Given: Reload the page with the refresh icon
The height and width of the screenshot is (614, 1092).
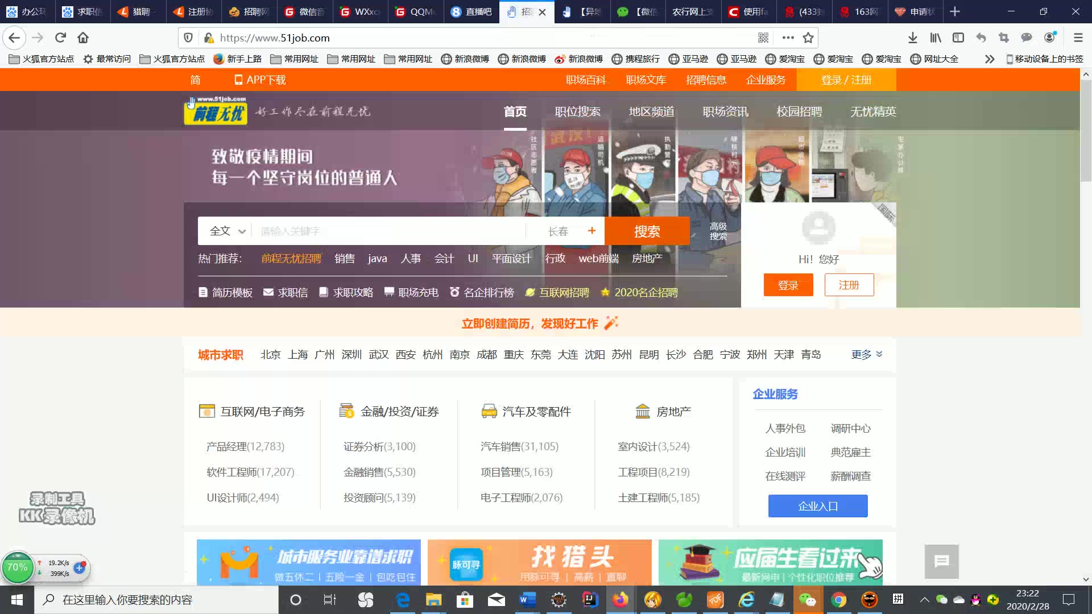Looking at the screenshot, I should tap(60, 38).
